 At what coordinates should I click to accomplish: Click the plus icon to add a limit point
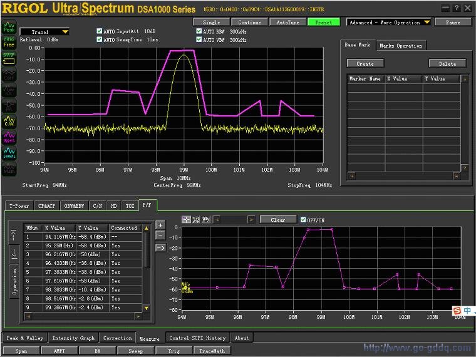[160, 225]
